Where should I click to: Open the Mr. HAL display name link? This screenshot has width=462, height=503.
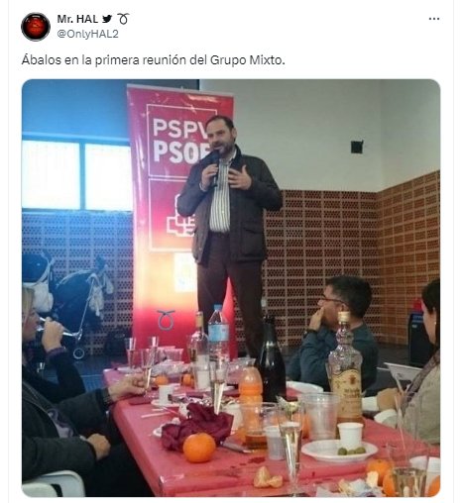(x=77, y=19)
